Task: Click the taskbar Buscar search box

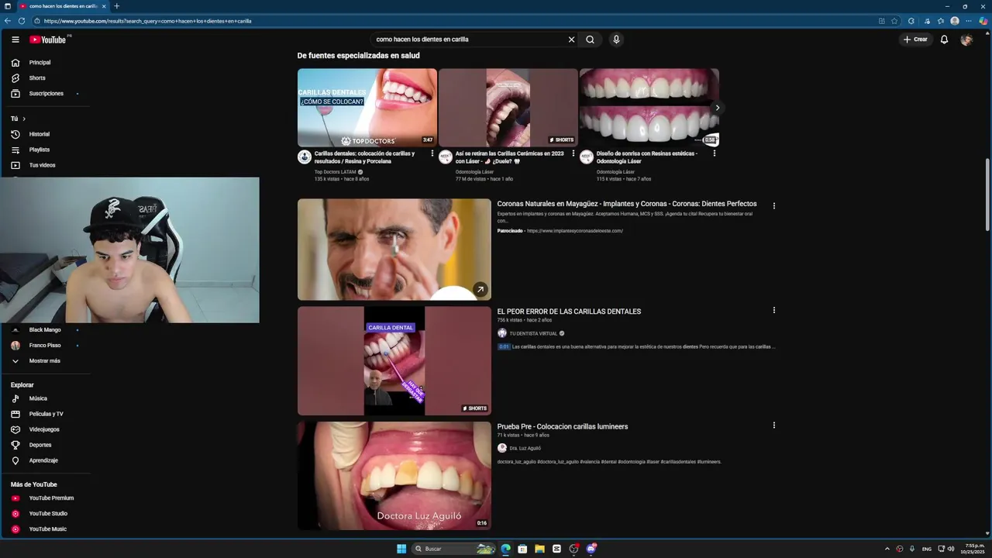Action: (454, 549)
